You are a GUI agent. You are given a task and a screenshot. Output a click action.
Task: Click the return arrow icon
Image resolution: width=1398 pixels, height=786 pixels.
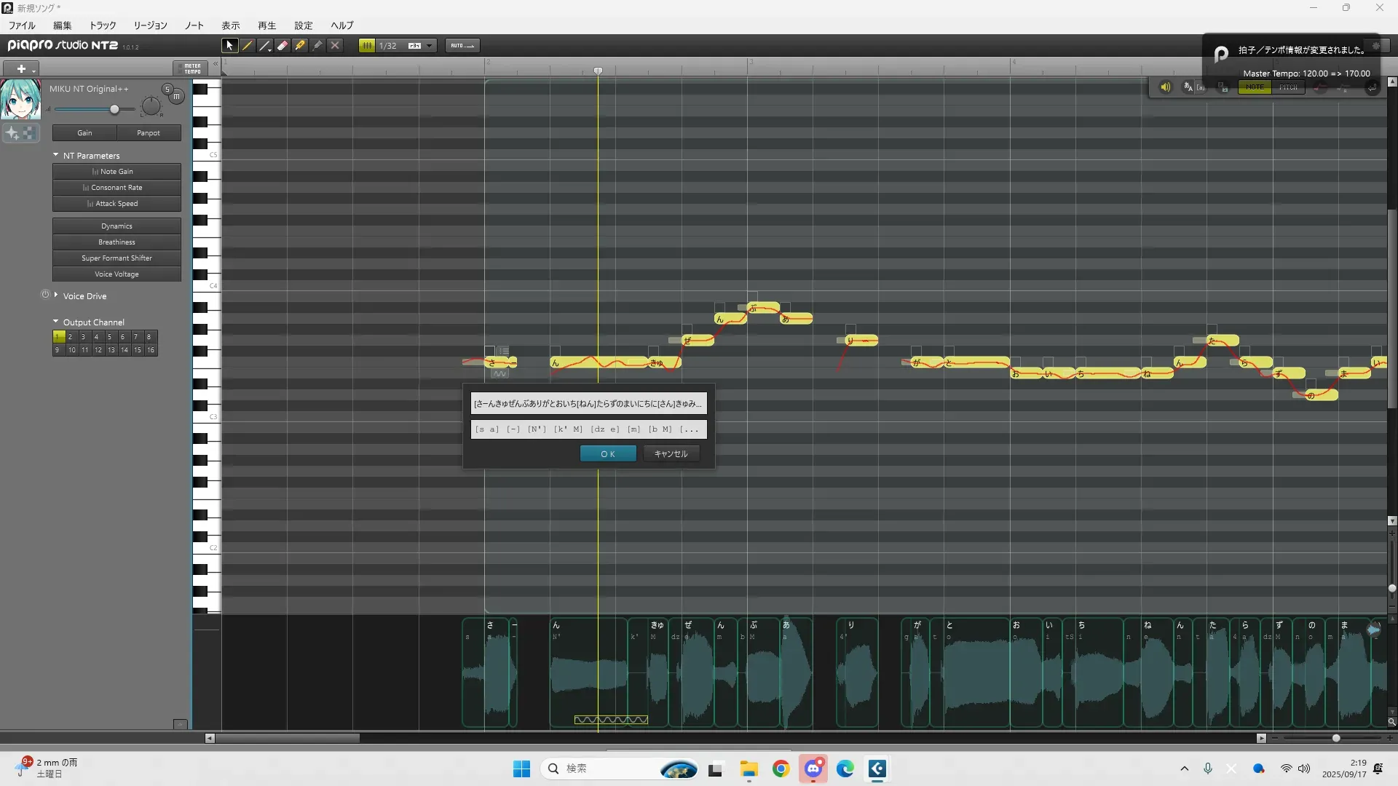(x=1372, y=87)
